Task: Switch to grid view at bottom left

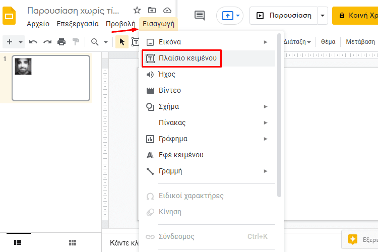Action: click(73, 242)
